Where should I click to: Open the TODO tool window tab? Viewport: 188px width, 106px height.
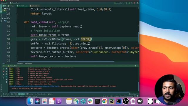tap(14, 94)
